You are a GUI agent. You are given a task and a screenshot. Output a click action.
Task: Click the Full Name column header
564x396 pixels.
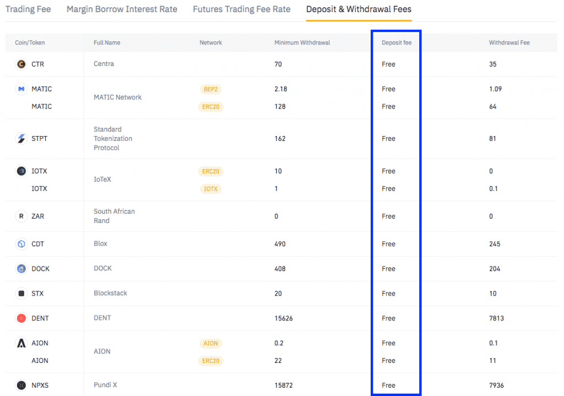pos(107,42)
